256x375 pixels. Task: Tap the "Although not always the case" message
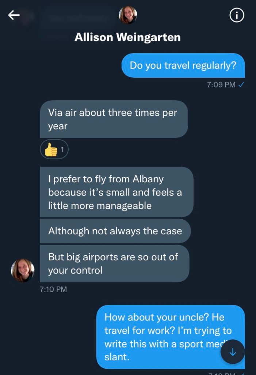tap(115, 231)
